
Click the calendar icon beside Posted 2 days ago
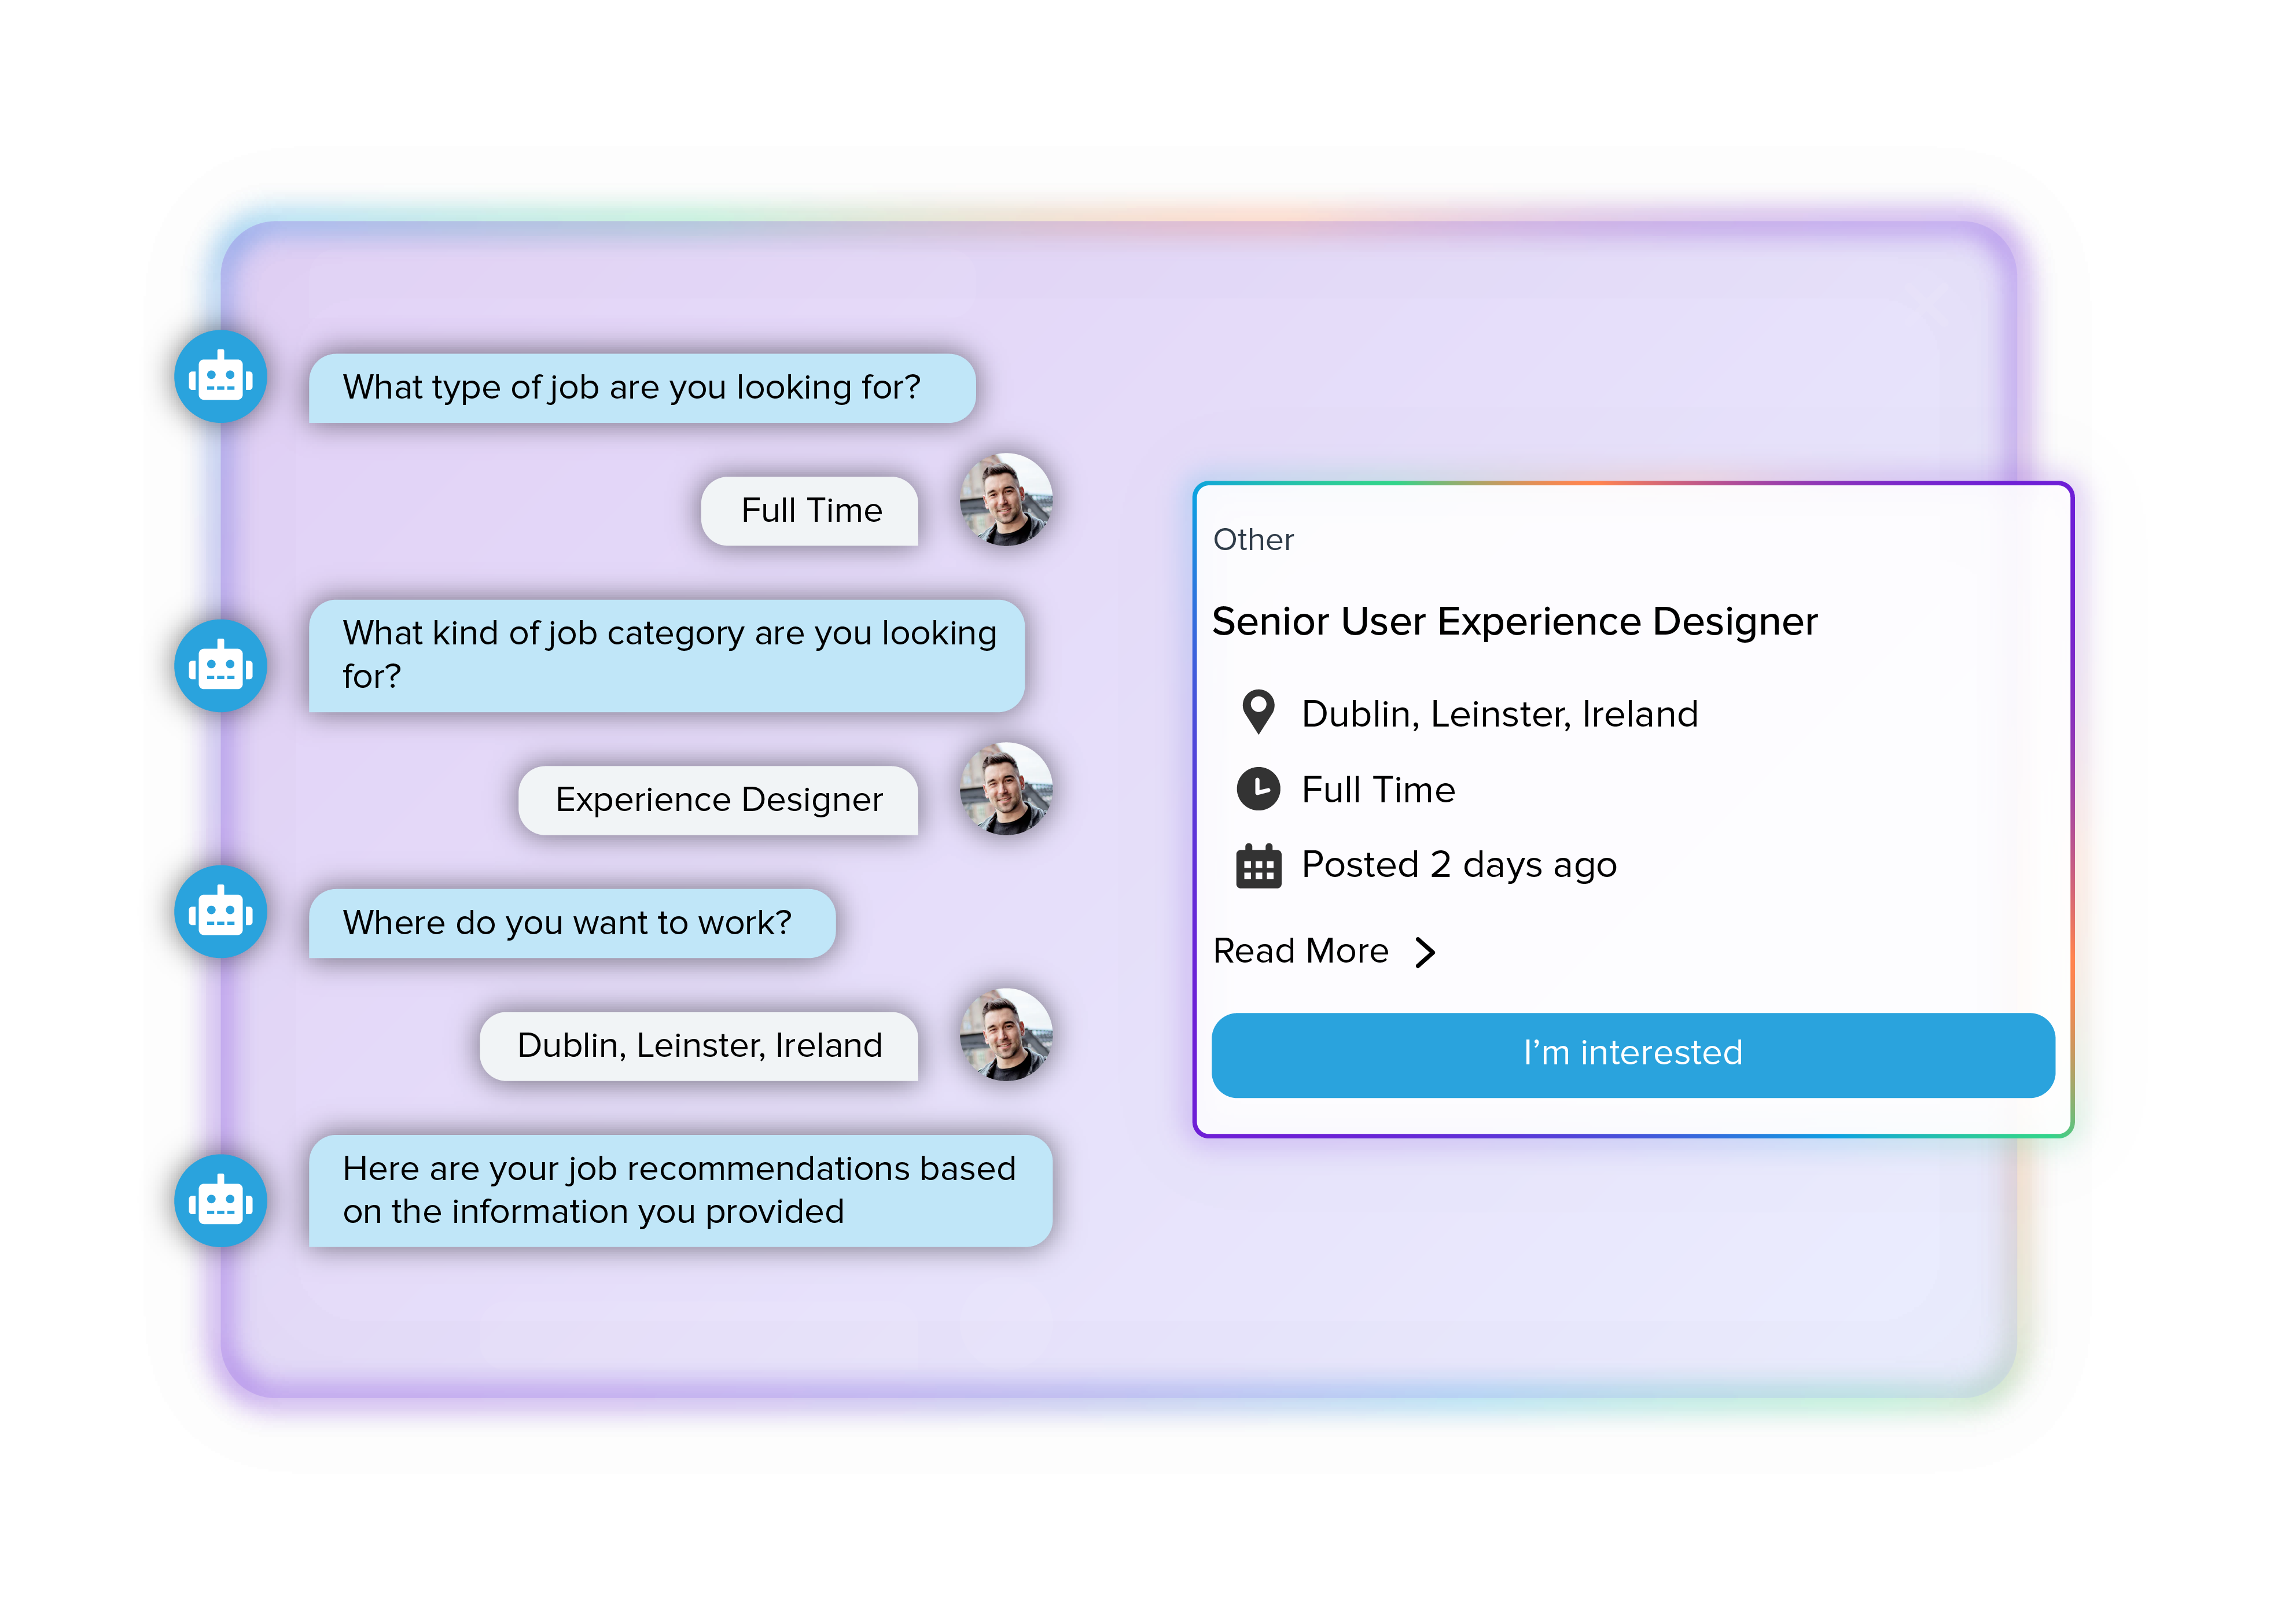click(x=1259, y=864)
